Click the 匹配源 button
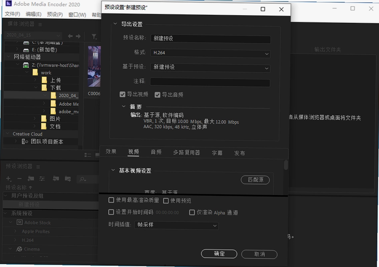This screenshot has height=267, width=379. tap(255, 180)
